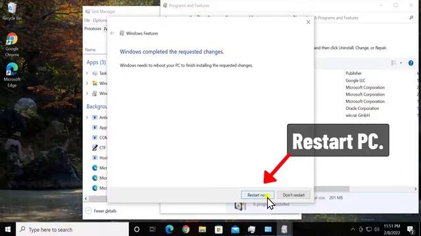Screen dimensions: 421x236
Task: Switch to Windows Features taskbar icon
Action: click(x=284, y=229)
